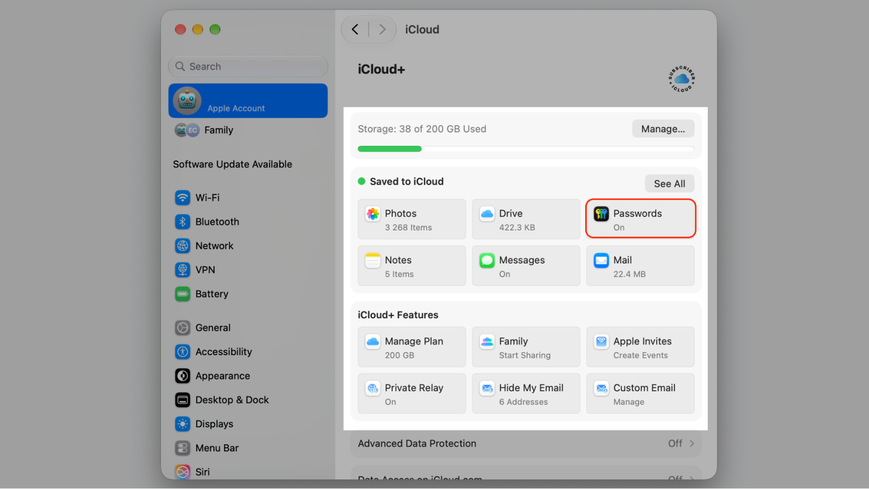Click the 'On' status under Private Relay
Viewport: 869px width, 489px height.
390,402
